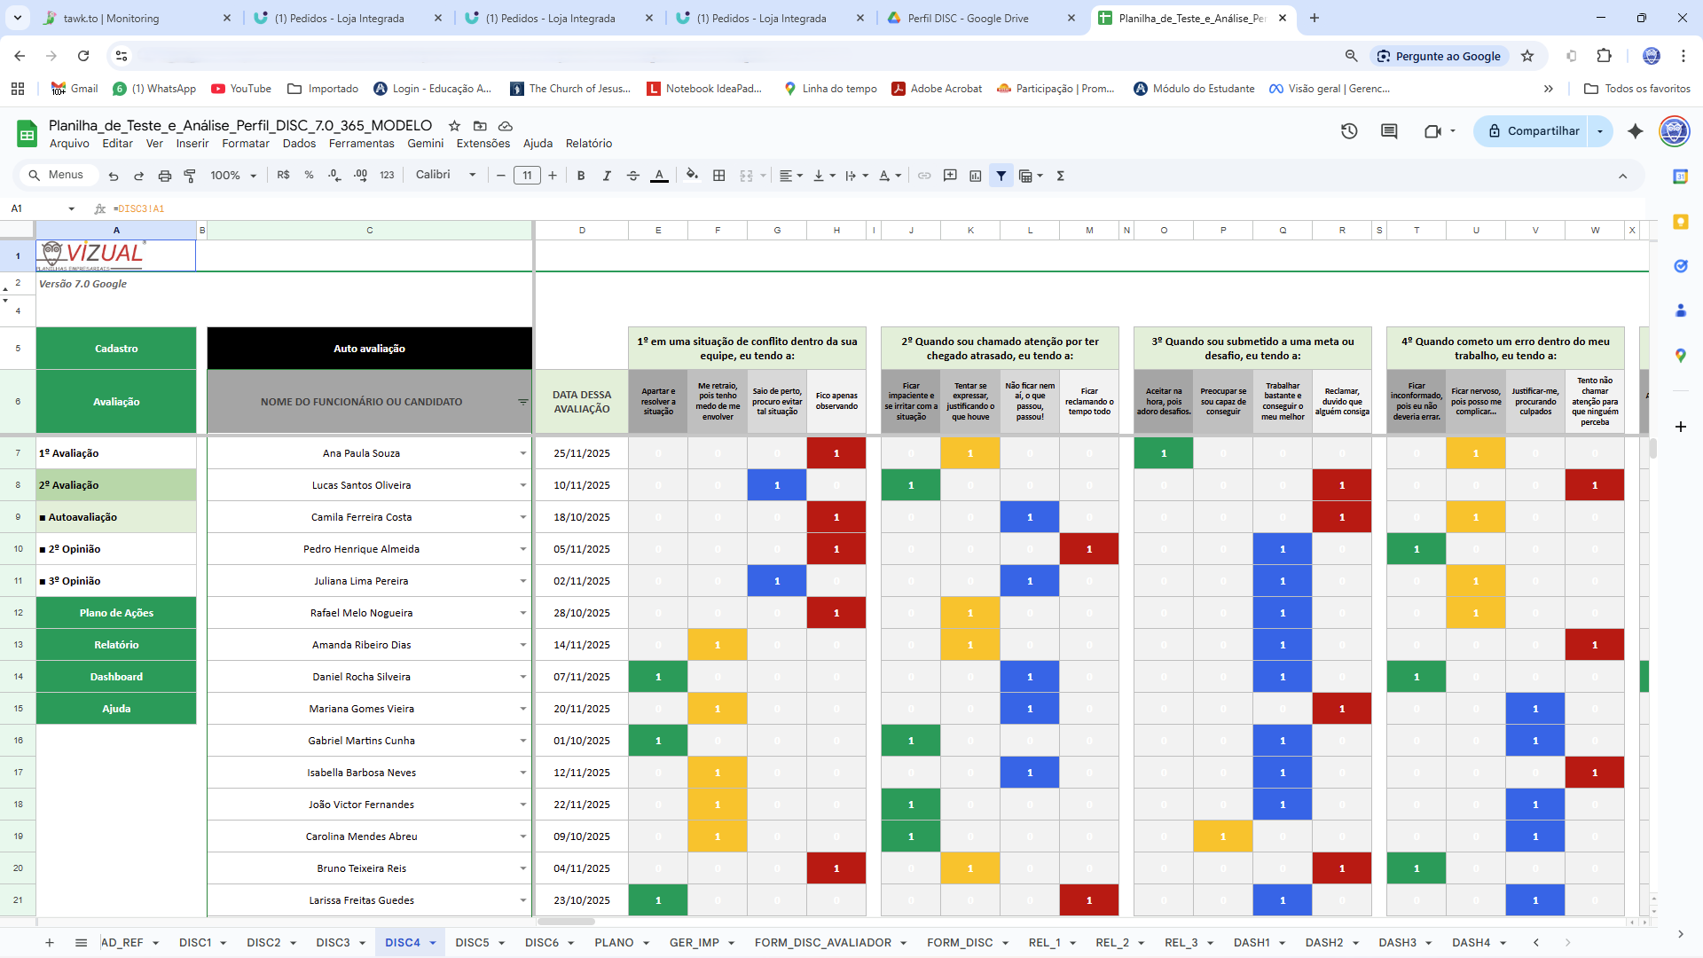
Task: Open the functions (sigma) icon
Action: 1060,176
